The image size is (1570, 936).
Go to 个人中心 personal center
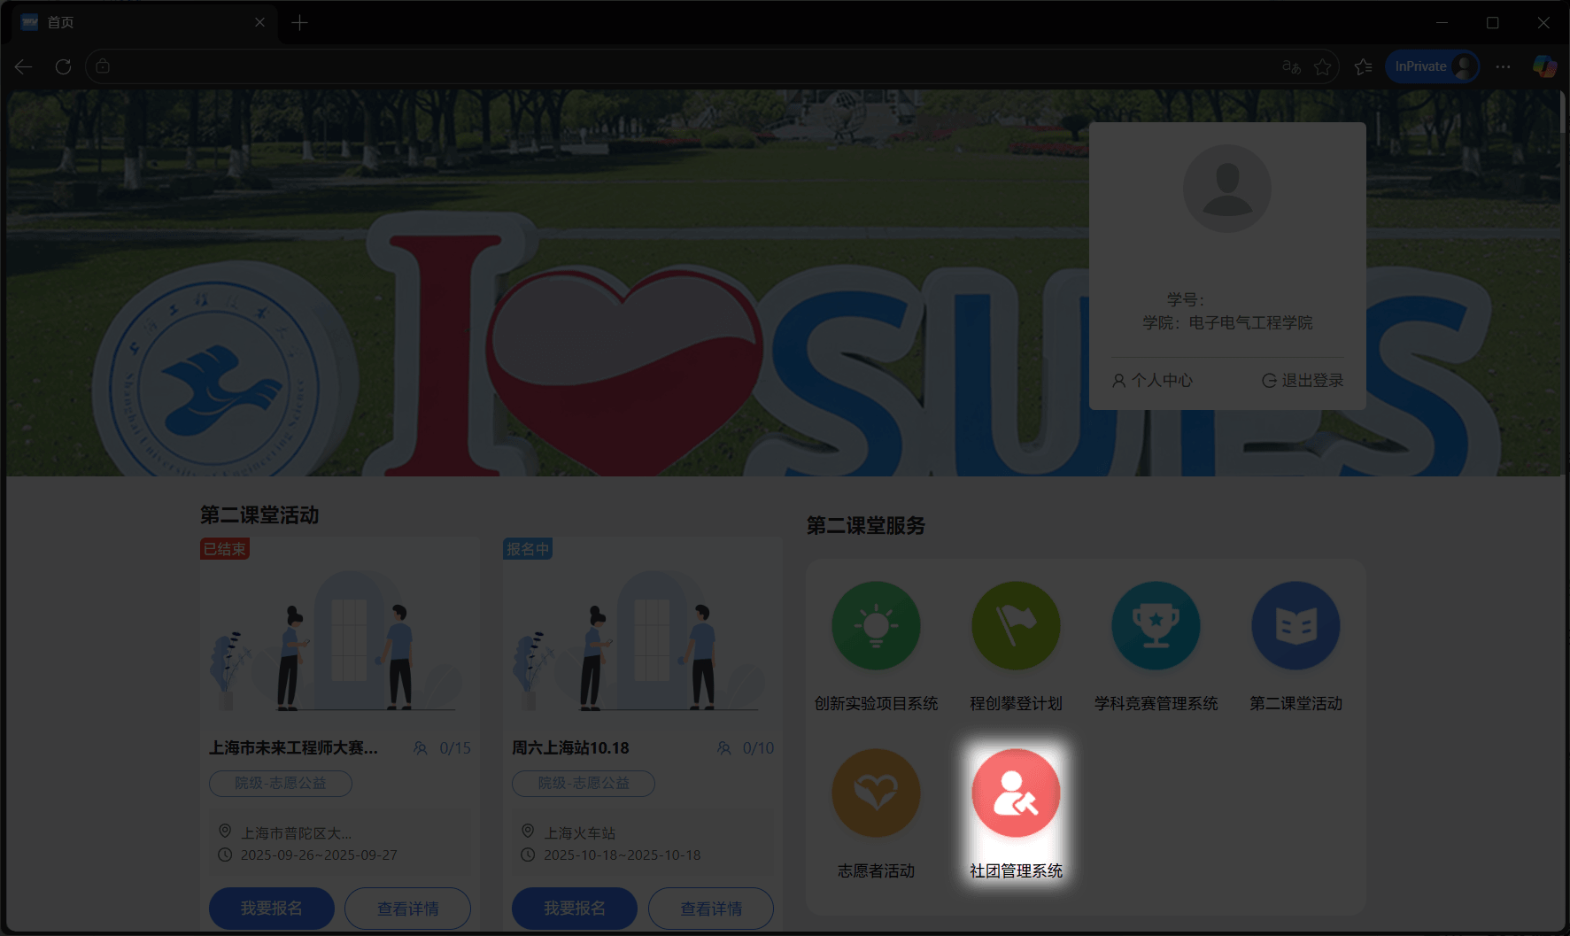click(1152, 380)
